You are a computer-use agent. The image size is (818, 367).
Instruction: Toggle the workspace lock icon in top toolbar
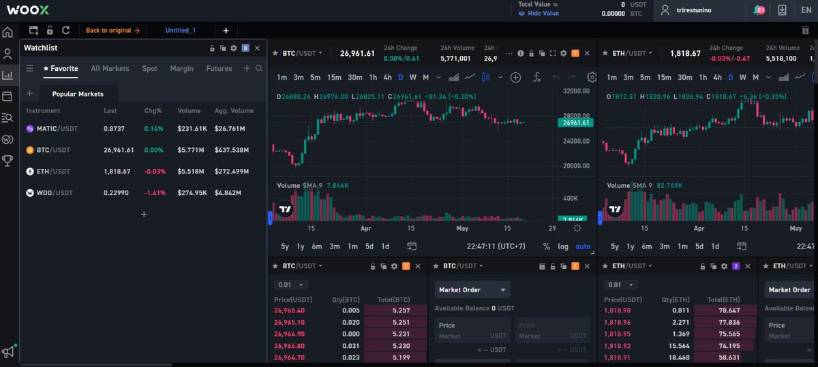click(x=50, y=30)
